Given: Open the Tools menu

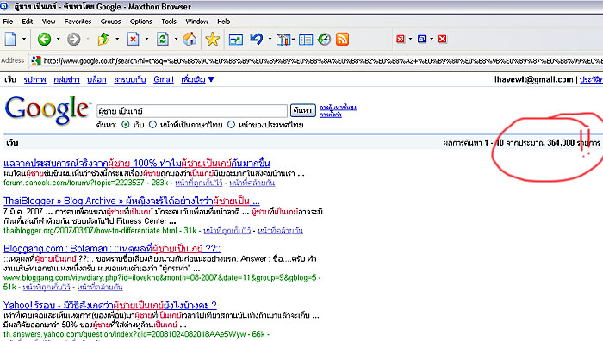Looking at the screenshot, I should pyautogui.click(x=169, y=22).
